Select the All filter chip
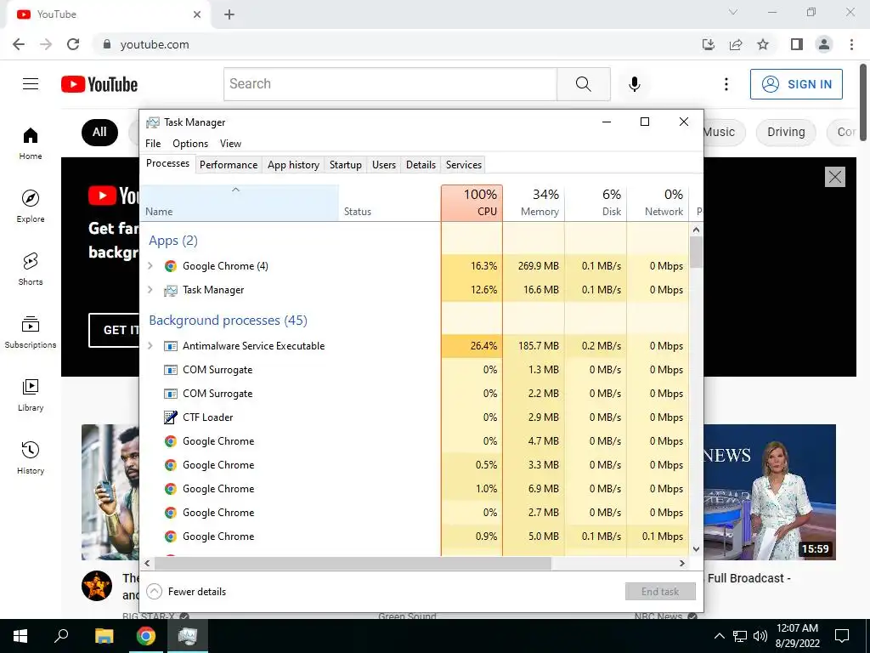The image size is (870, 653). (x=100, y=132)
